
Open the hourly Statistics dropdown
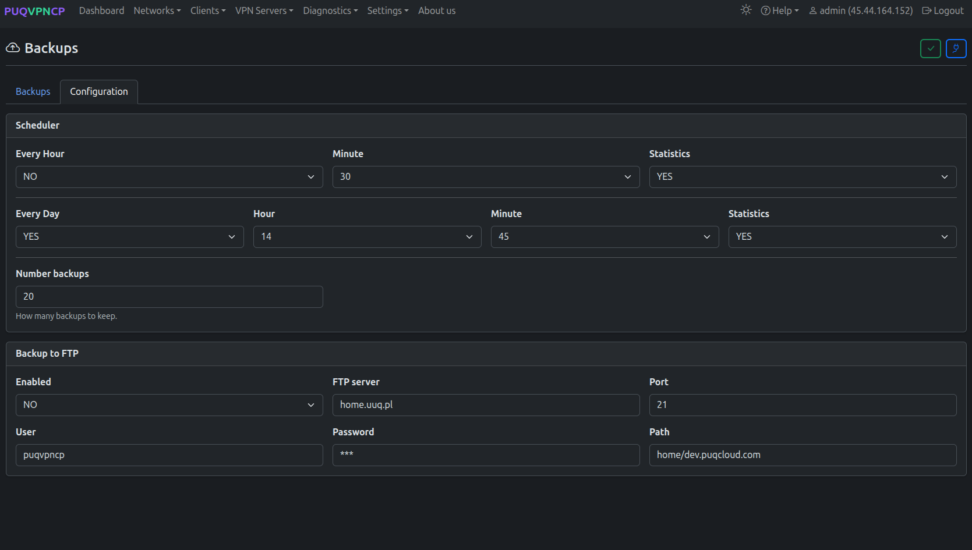(803, 177)
